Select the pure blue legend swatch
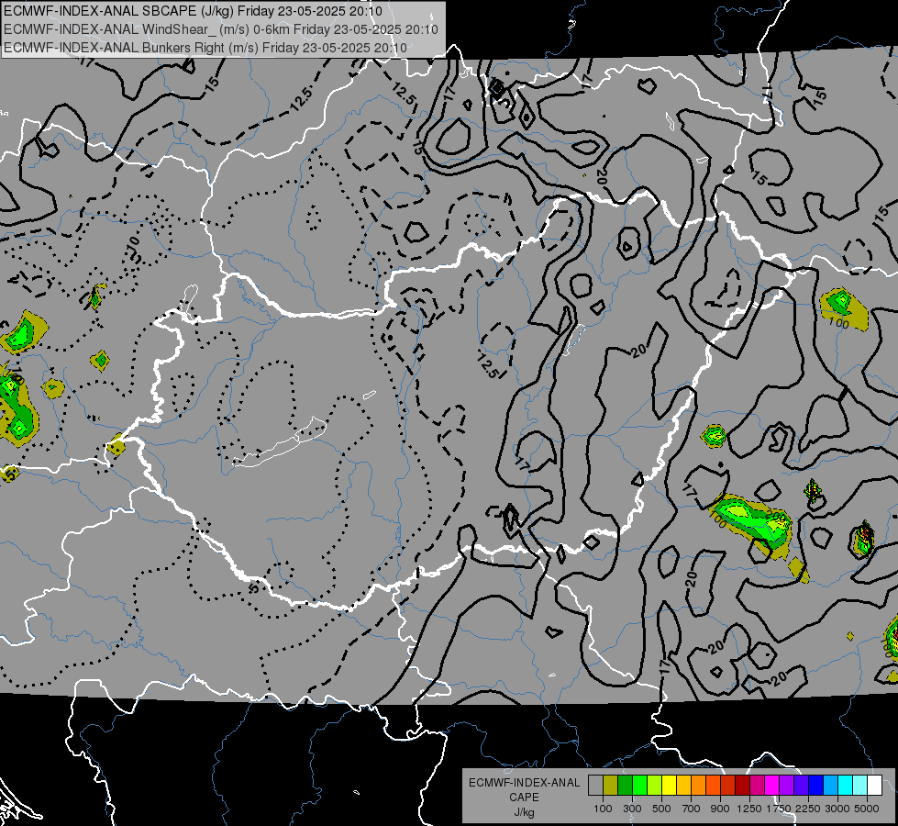898x826 pixels. pos(816,786)
